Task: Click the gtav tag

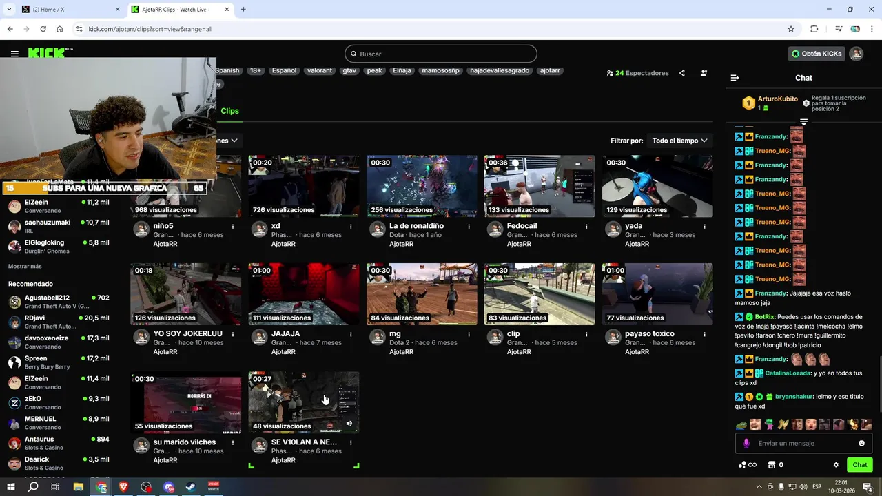Action: 349,70
